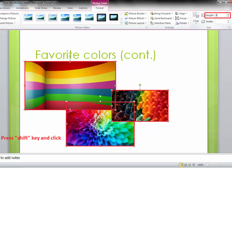Click inside the Width input field
Screen dimensions: 232x232
coord(221,22)
